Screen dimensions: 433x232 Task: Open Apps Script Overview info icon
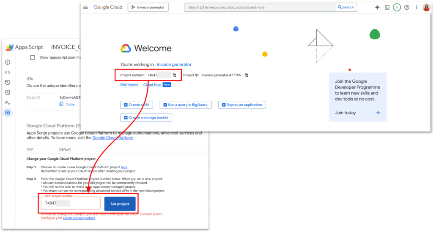pos(7,62)
